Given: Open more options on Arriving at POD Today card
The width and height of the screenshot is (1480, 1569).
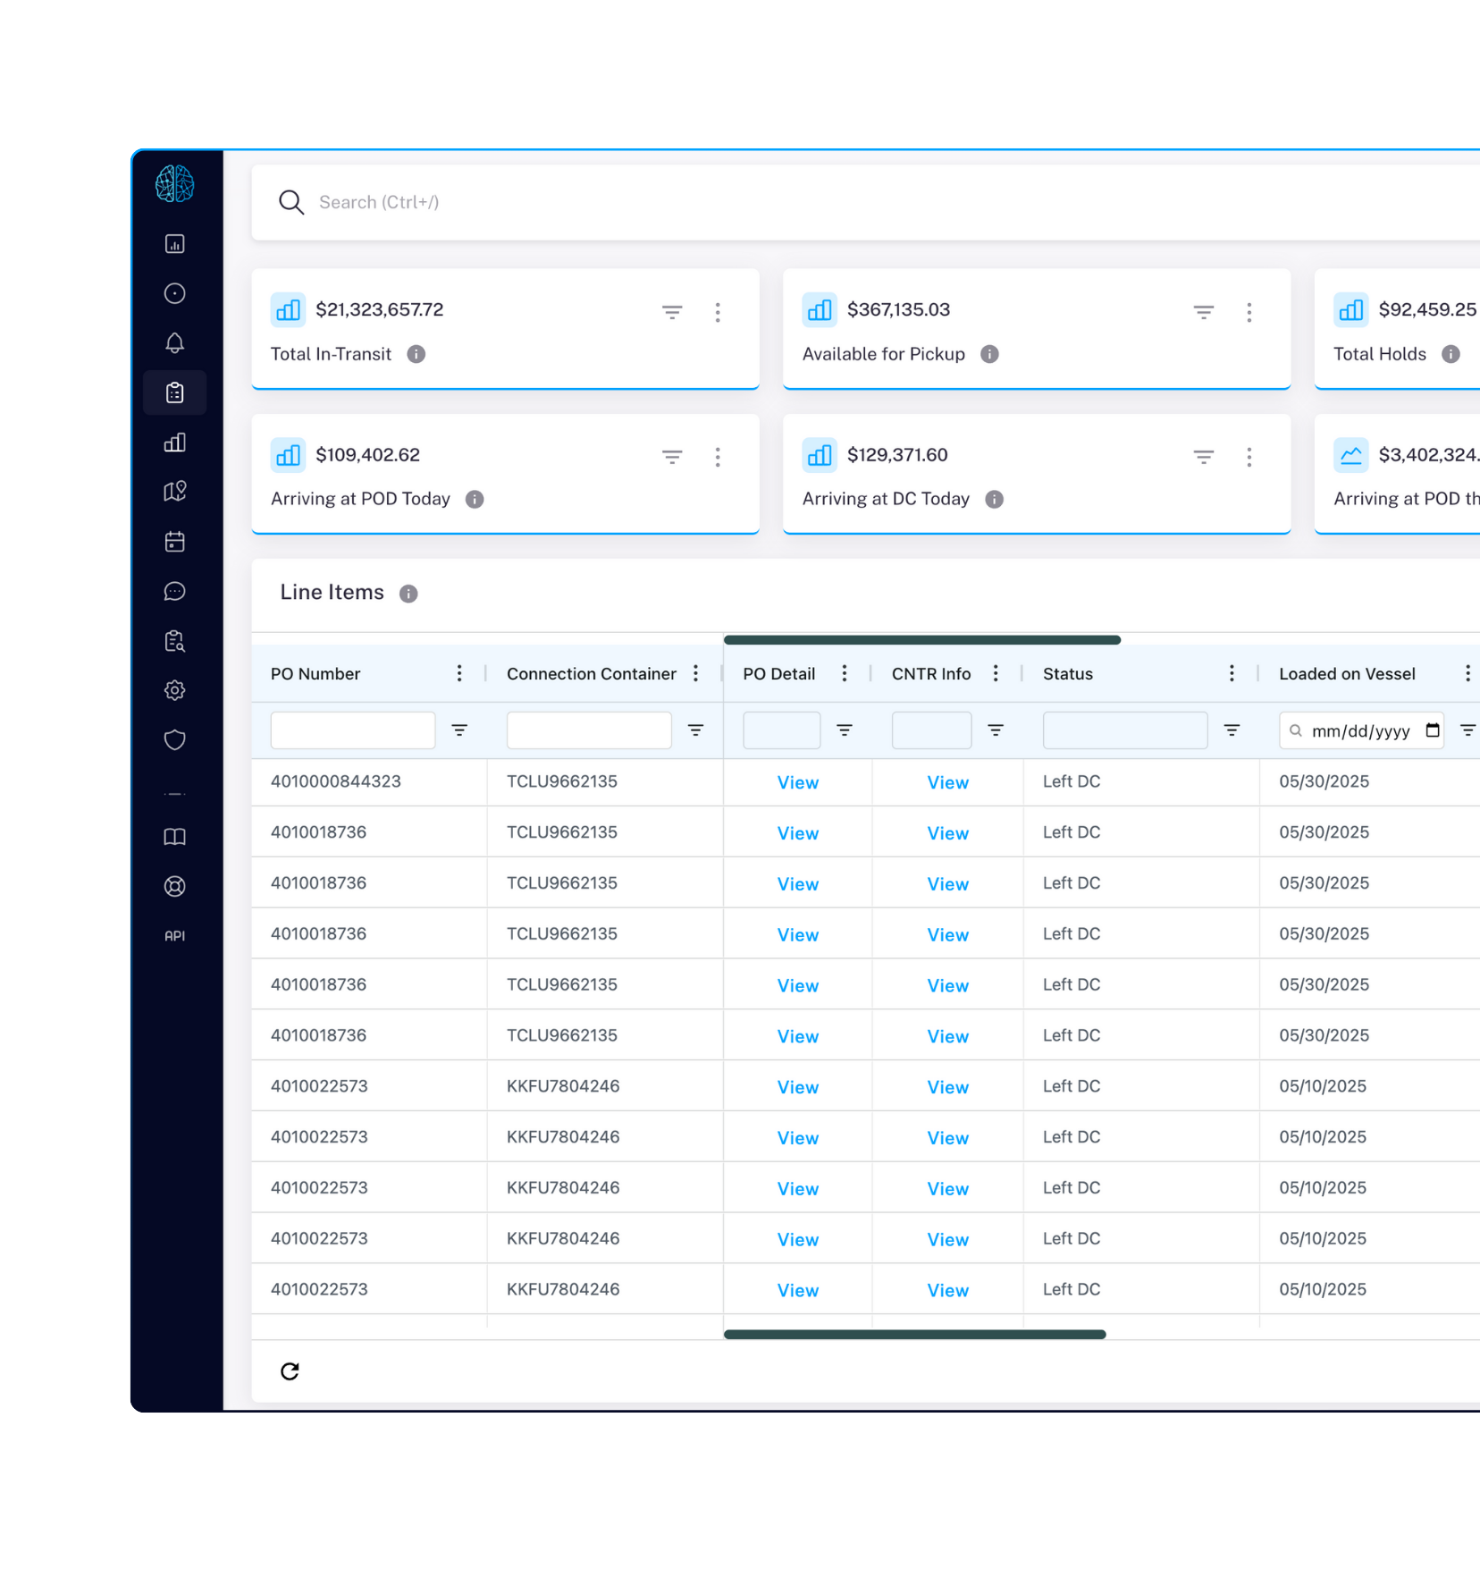Looking at the screenshot, I should pyautogui.click(x=718, y=457).
